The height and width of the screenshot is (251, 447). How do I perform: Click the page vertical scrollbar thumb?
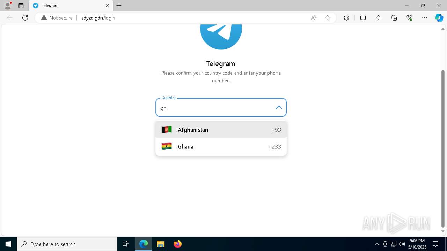(443, 149)
